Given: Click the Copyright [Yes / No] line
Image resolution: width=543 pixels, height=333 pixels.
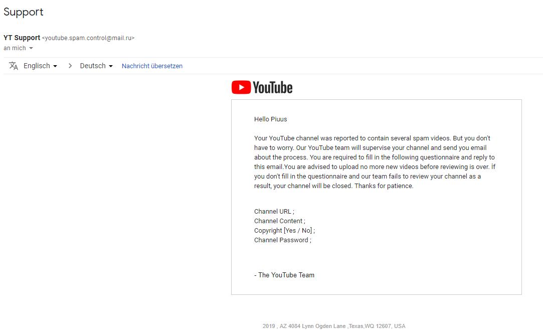Looking at the screenshot, I should [x=284, y=230].
